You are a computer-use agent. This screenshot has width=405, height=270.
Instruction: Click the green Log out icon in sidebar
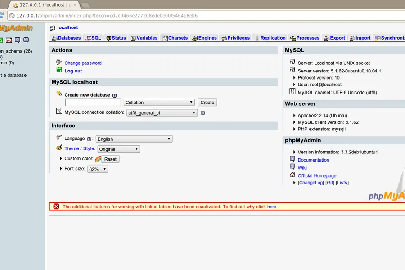tap(1, 40)
